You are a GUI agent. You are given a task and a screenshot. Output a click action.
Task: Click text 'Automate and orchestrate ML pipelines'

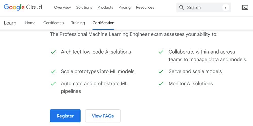[x=94, y=87]
